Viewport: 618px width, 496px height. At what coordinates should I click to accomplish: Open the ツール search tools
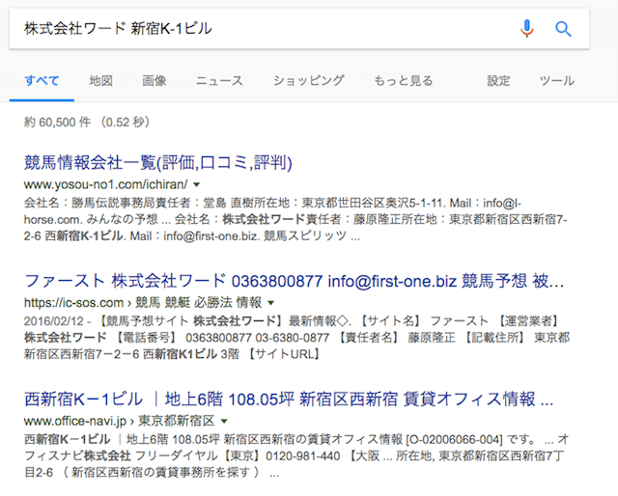557,81
